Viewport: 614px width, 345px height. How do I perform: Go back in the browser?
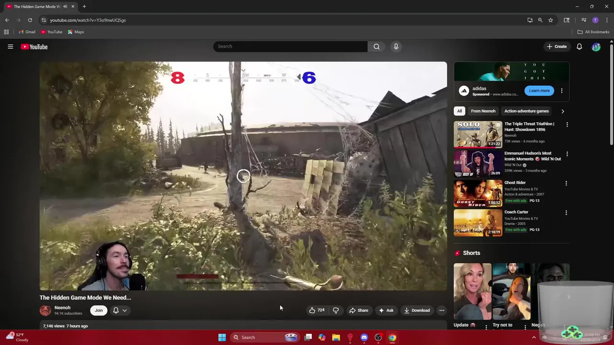click(x=7, y=20)
